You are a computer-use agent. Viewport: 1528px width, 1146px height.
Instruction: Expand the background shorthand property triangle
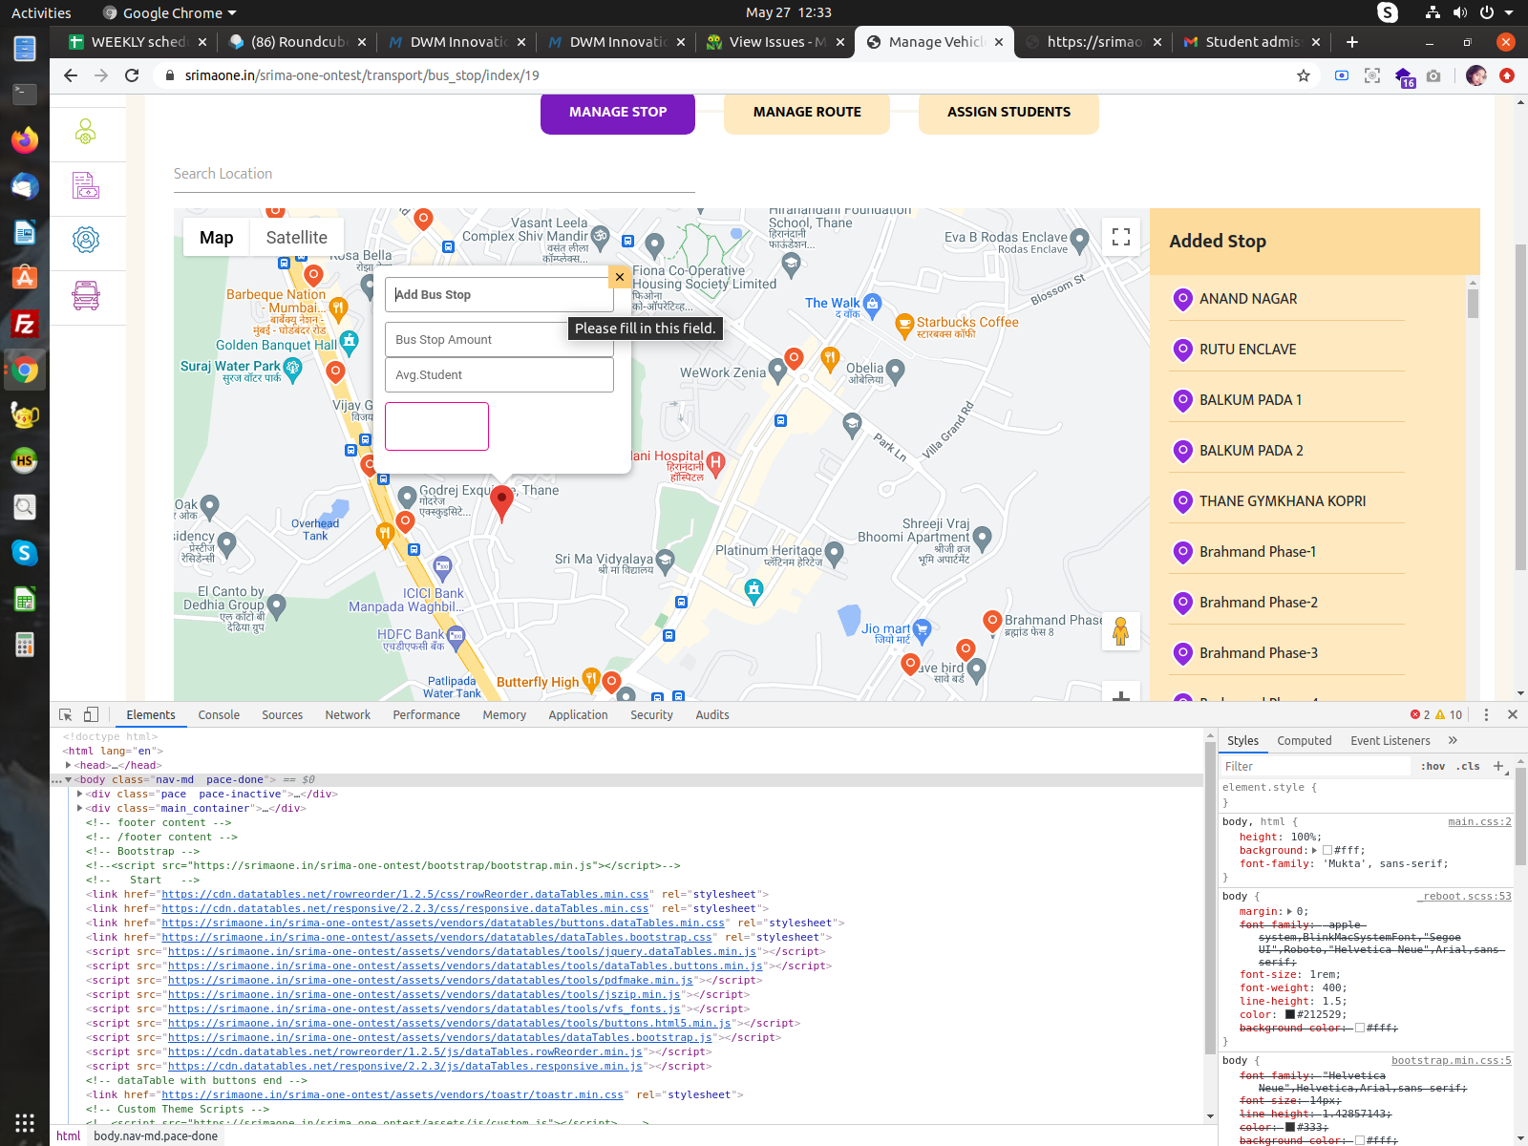coord(1315,850)
